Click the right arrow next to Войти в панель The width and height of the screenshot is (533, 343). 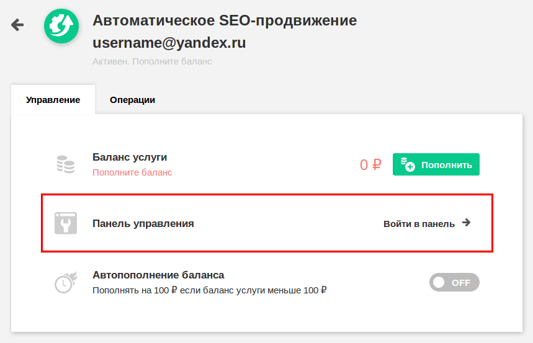tap(467, 223)
